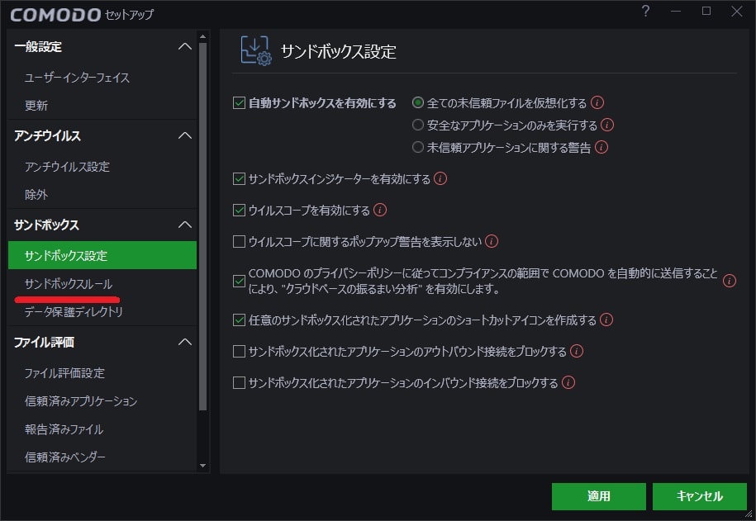Select 未信頼アプリケーションに関する警告 radio button
This screenshot has width=756, height=521.
coord(418,147)
